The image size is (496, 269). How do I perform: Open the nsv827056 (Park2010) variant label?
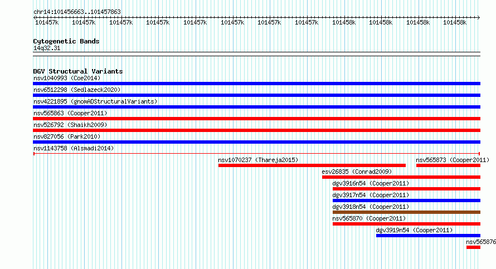pos(67,136)
